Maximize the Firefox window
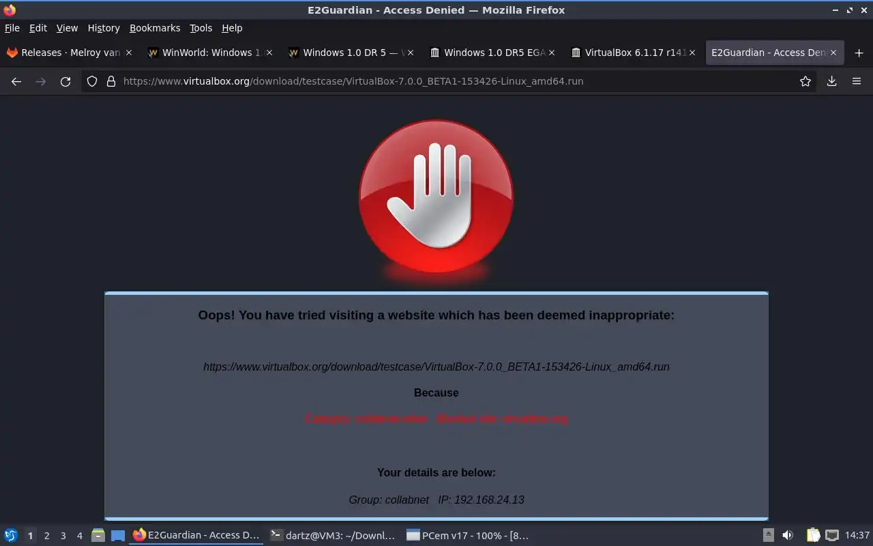 pyautogui.click(x=850, y=10)
